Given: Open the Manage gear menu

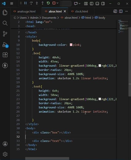Looking at the screenshot, I should 5,154.
